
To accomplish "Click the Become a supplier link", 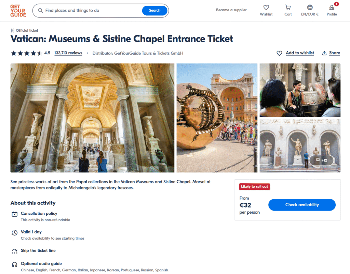I will [231, 10].
